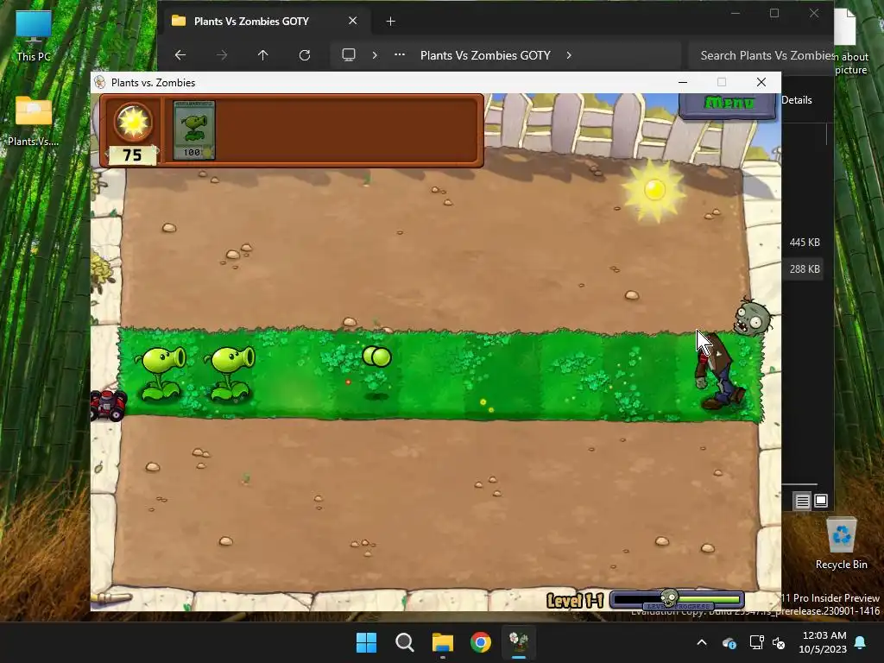Click the zombie head progress marker

coord(669,597)
